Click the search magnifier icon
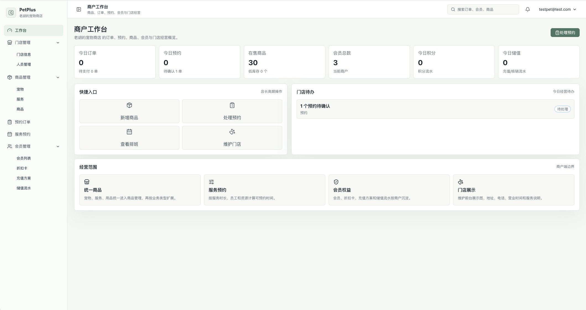 (x=453, y=9)
